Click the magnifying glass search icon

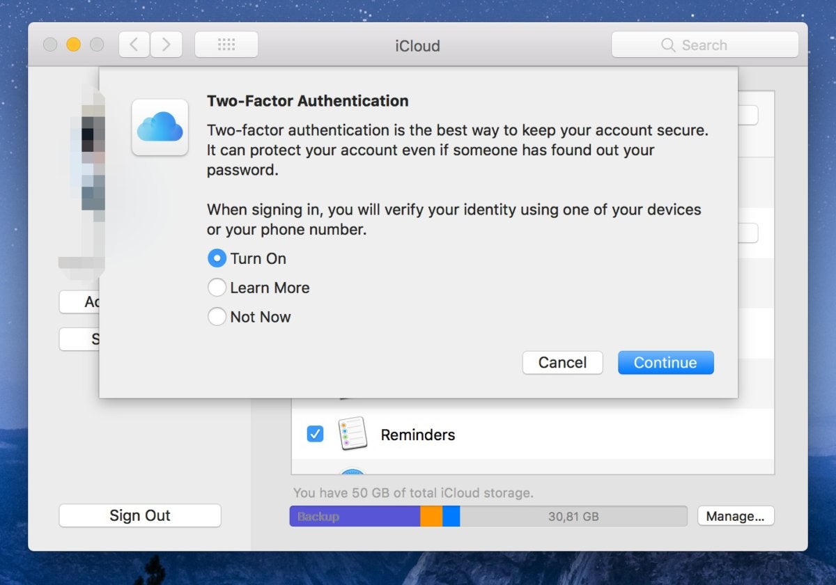coord(668,45)
